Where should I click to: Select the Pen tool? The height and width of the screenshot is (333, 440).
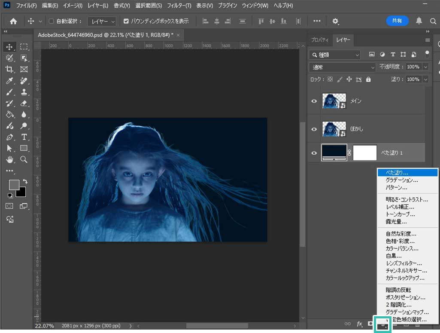coord(9,137)
